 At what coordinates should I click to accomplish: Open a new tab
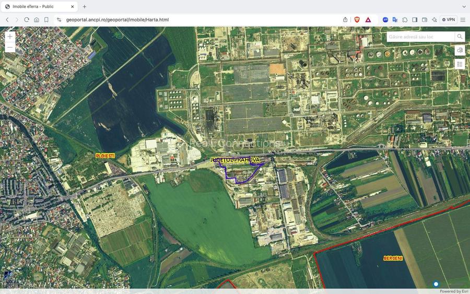pos(85,6)
